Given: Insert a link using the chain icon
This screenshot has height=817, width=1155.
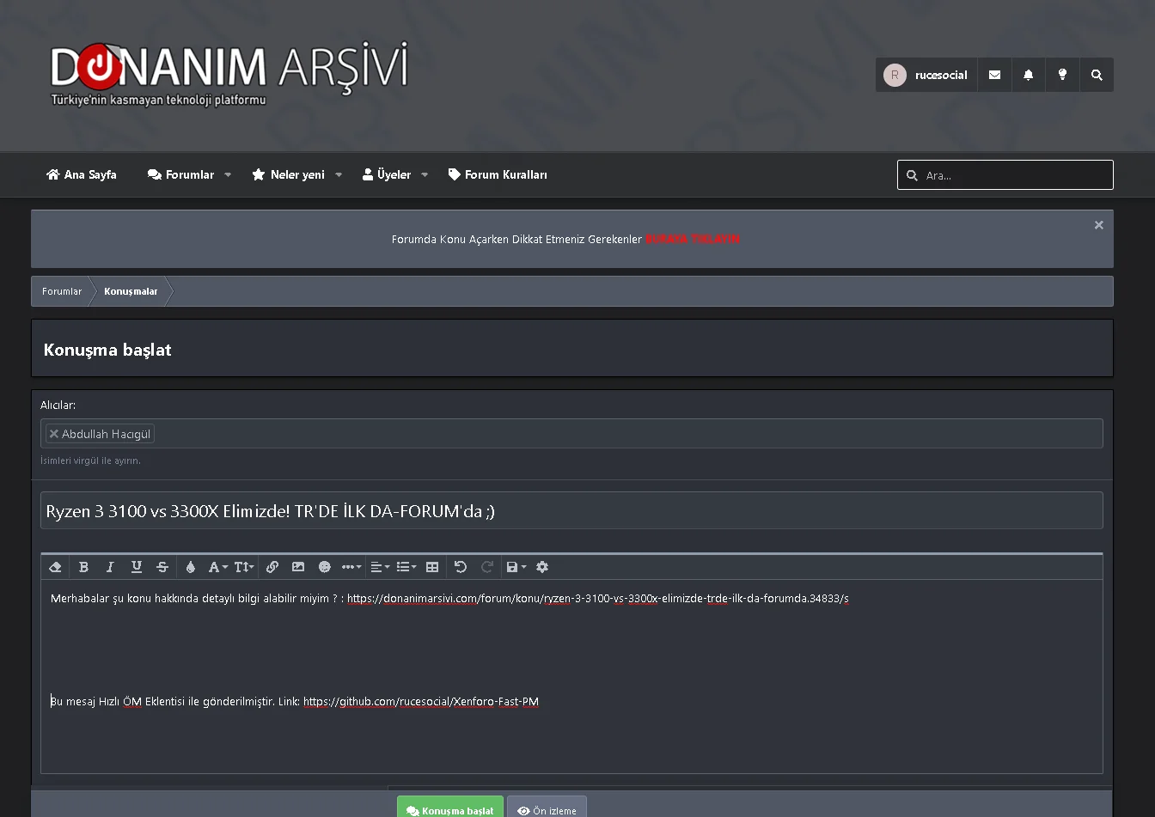Looking at the screenshot, I should (x=272, y=567).
